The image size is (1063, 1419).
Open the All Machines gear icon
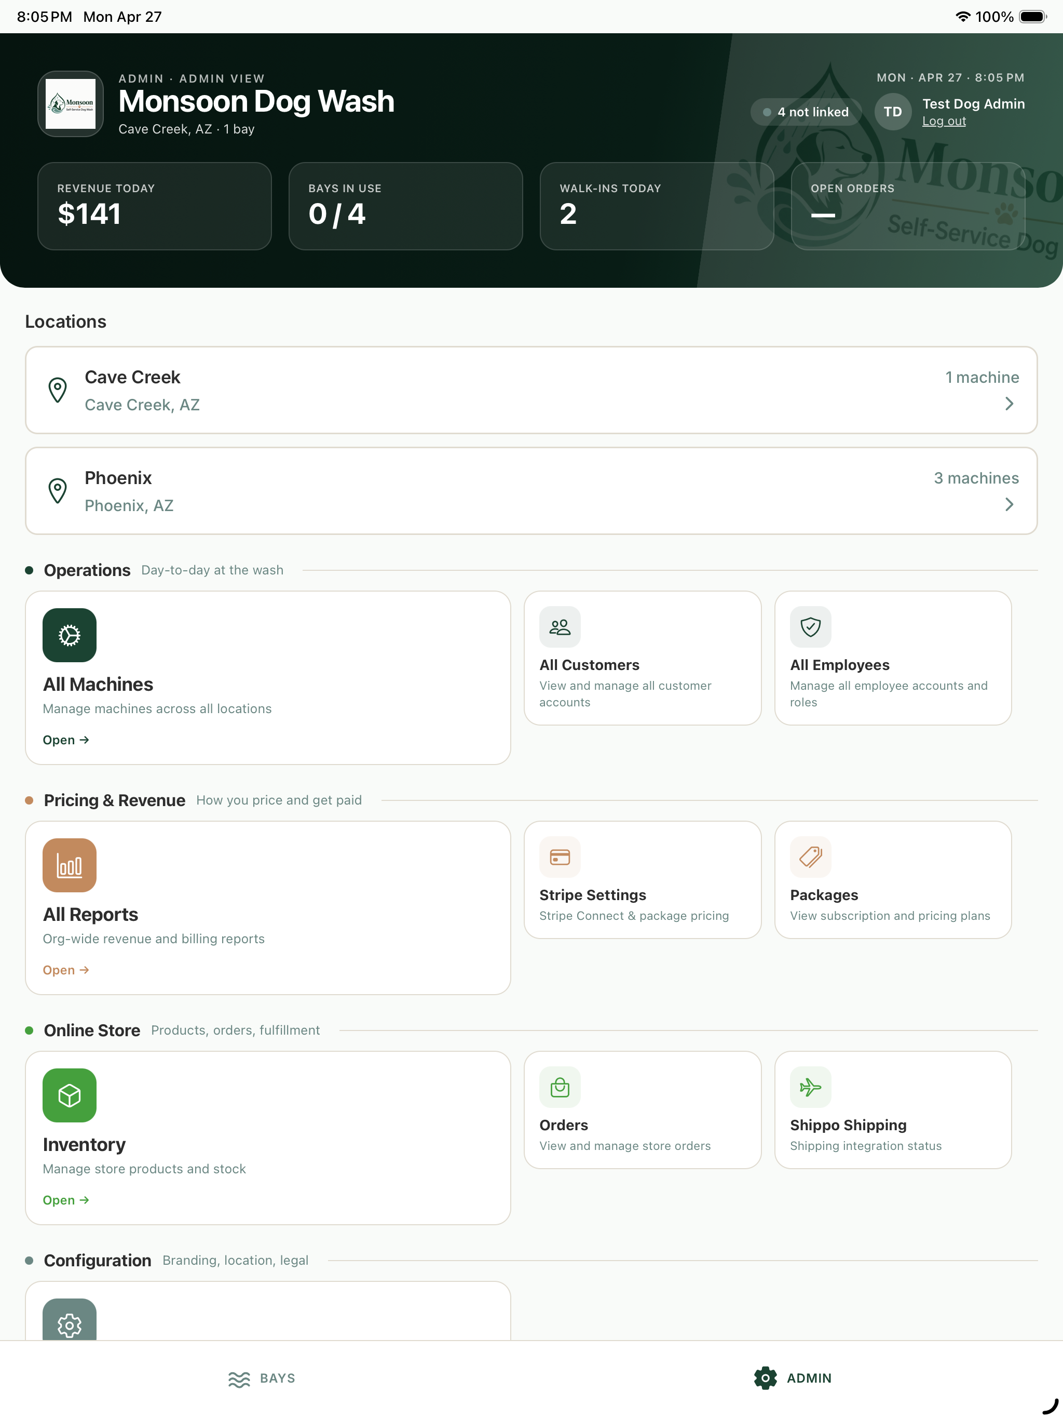click(x=69, y=635)
